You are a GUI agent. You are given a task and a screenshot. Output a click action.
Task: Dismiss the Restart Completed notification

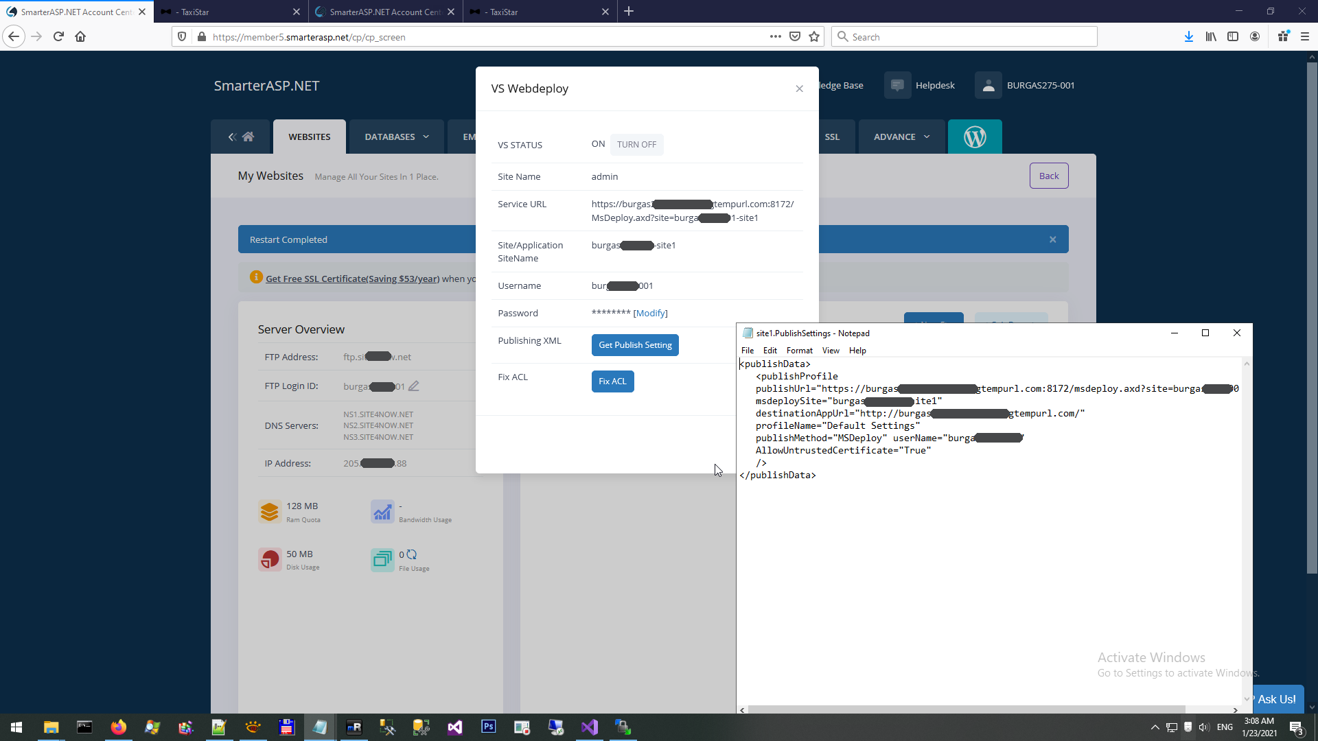tap(1052, 239)
